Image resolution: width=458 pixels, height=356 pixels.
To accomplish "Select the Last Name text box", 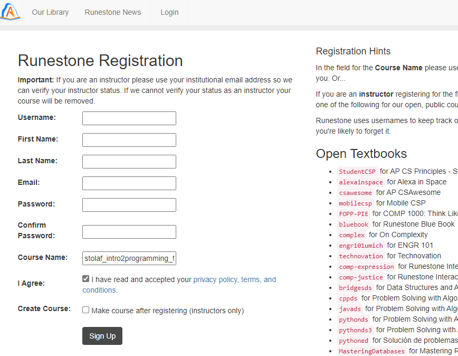I will (x=129, y=162).
